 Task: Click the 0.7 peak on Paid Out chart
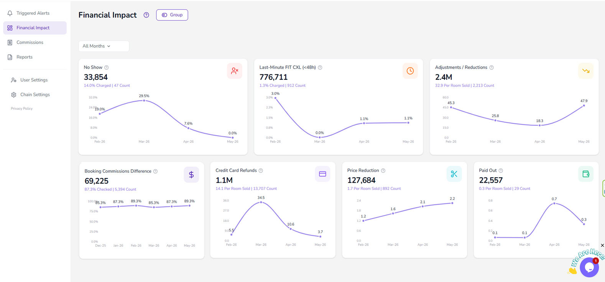[x=554, y=203]
